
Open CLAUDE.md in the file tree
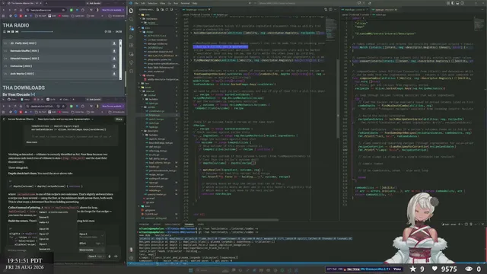click(x=151, y=214)
